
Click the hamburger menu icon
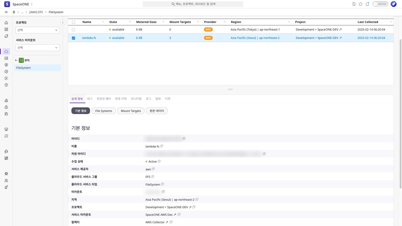(x=6, y=12)
